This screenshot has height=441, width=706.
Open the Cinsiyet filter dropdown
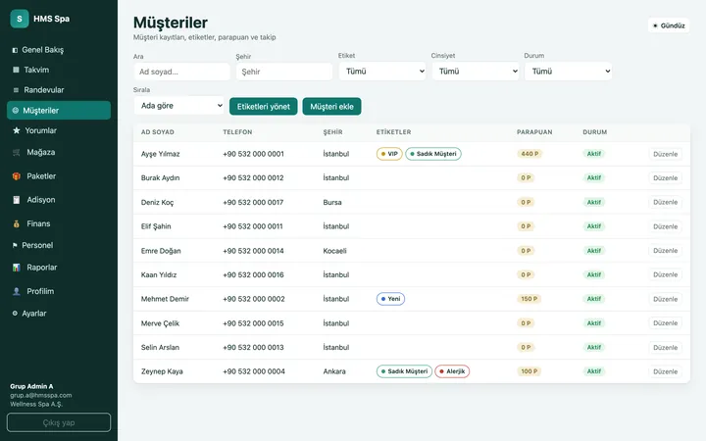(476, 72)
